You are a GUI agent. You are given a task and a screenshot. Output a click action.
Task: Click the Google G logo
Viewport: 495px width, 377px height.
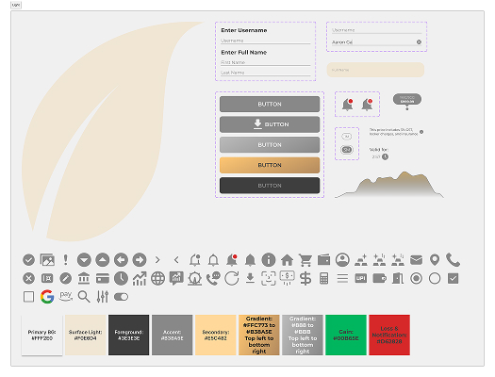47,297
